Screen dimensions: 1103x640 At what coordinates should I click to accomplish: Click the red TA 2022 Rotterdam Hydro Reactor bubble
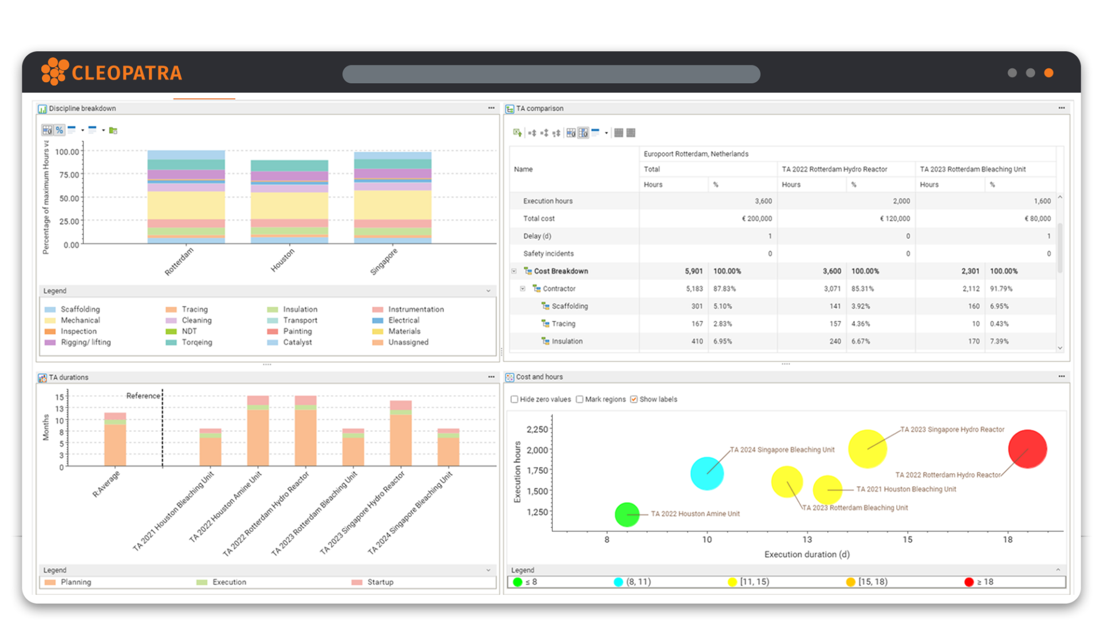tap(1027, 449)
